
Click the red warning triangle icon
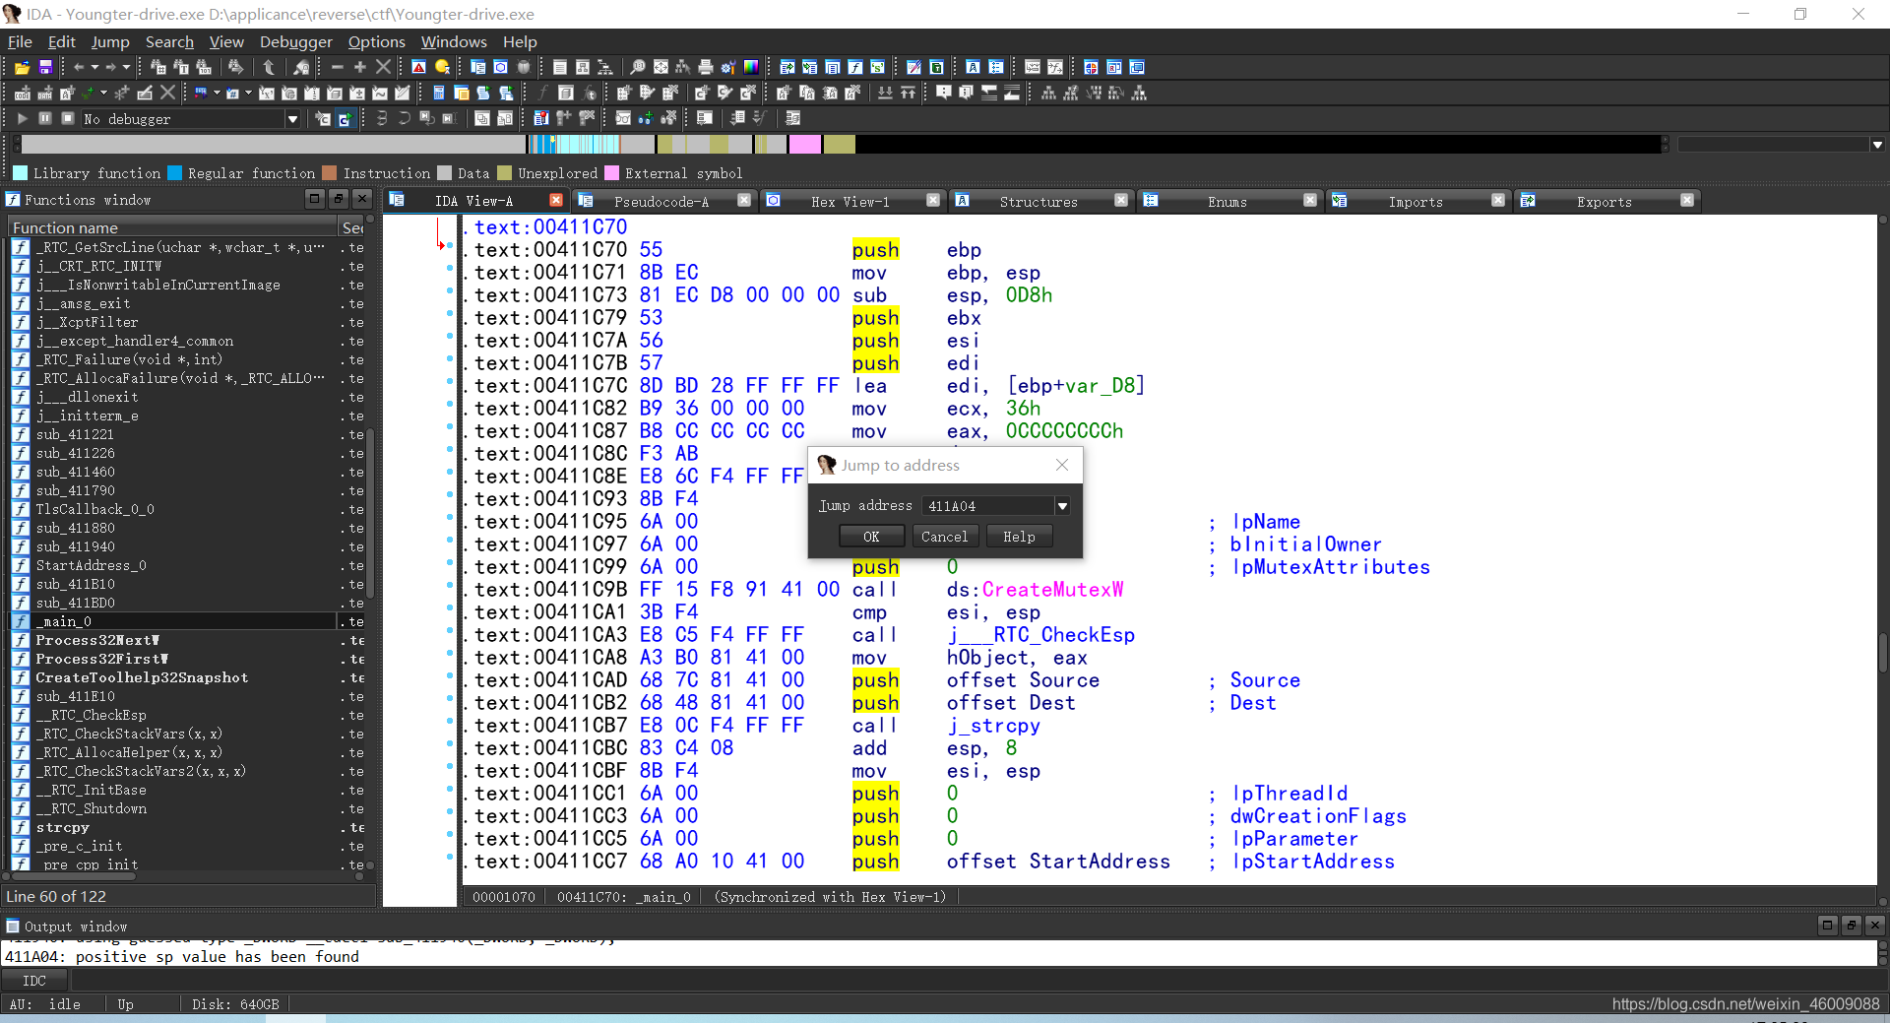tap(418, 67)
